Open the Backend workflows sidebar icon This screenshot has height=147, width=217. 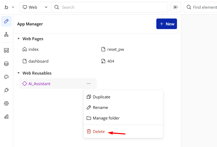tap(6, 50)
